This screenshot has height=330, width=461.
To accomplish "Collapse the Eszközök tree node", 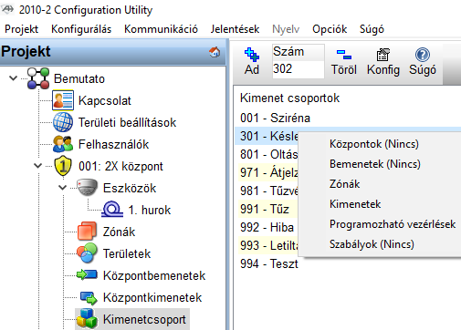I will pos(62,188).
